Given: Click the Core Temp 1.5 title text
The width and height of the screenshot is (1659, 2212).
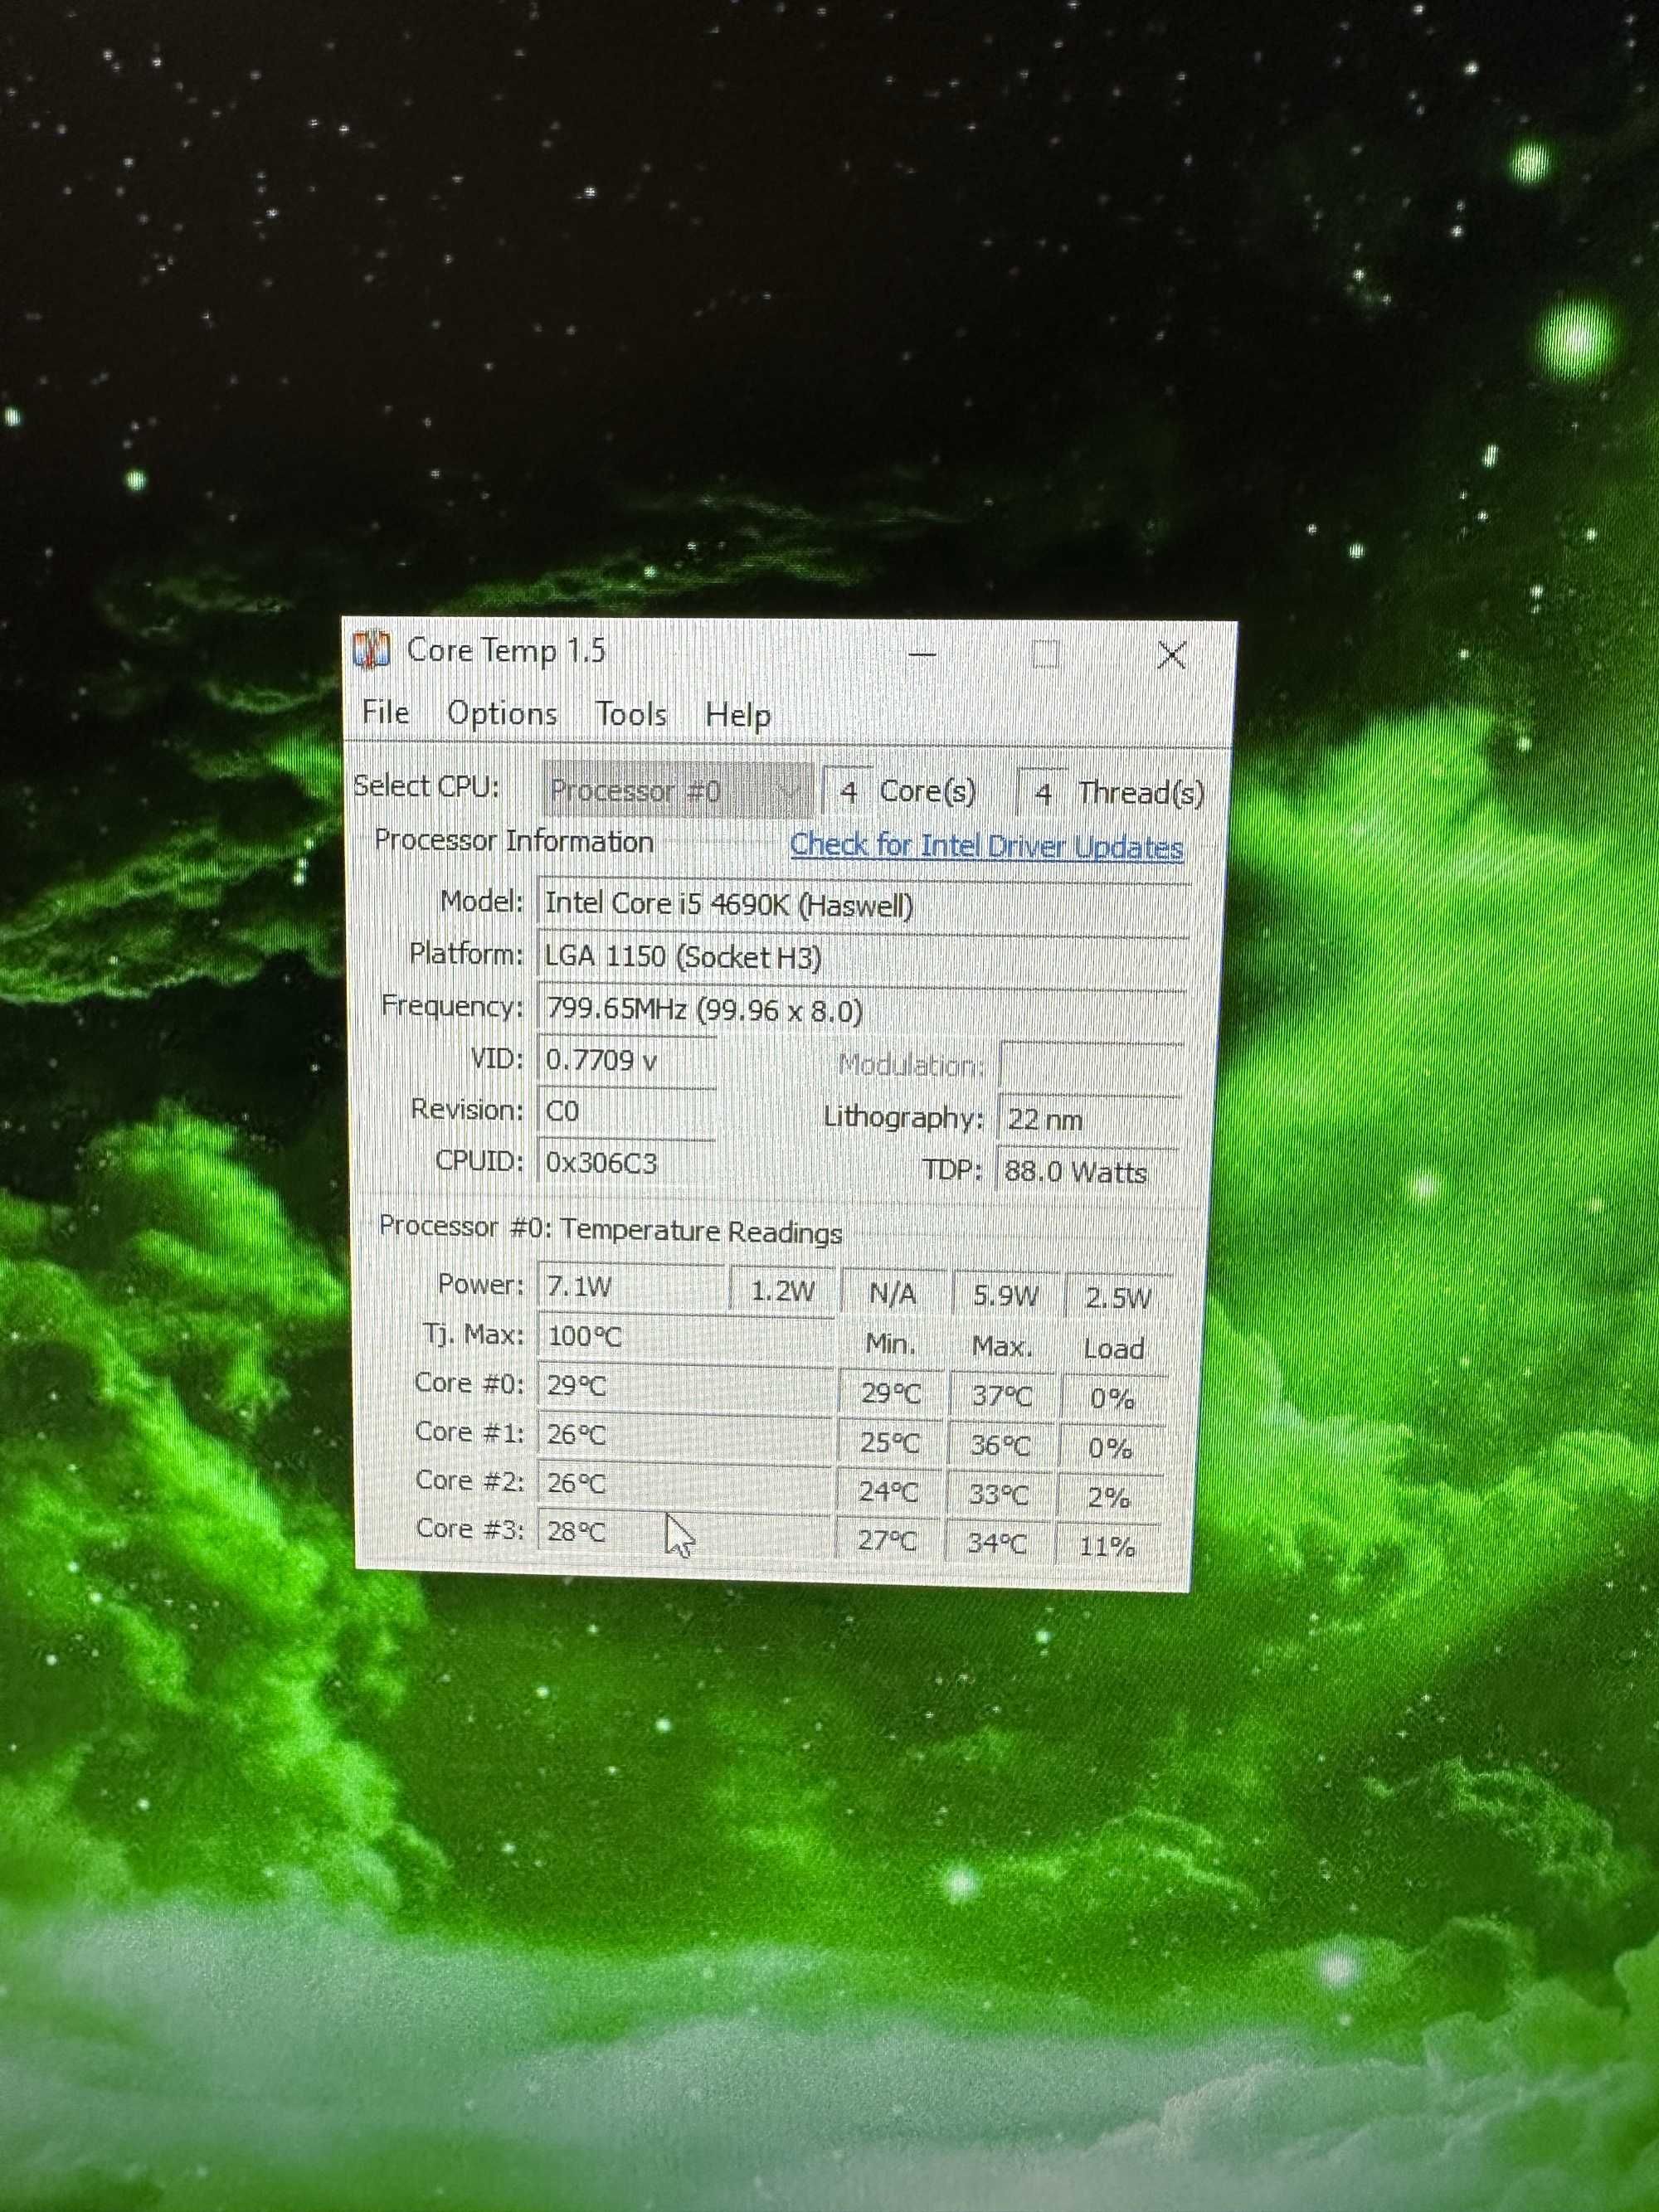Looking at the screenshot, I should (506, 651).
